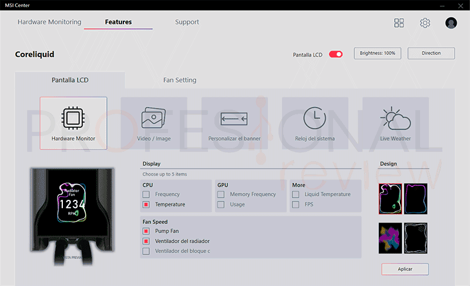Click the Brightness: 100% button

(377, 53)
